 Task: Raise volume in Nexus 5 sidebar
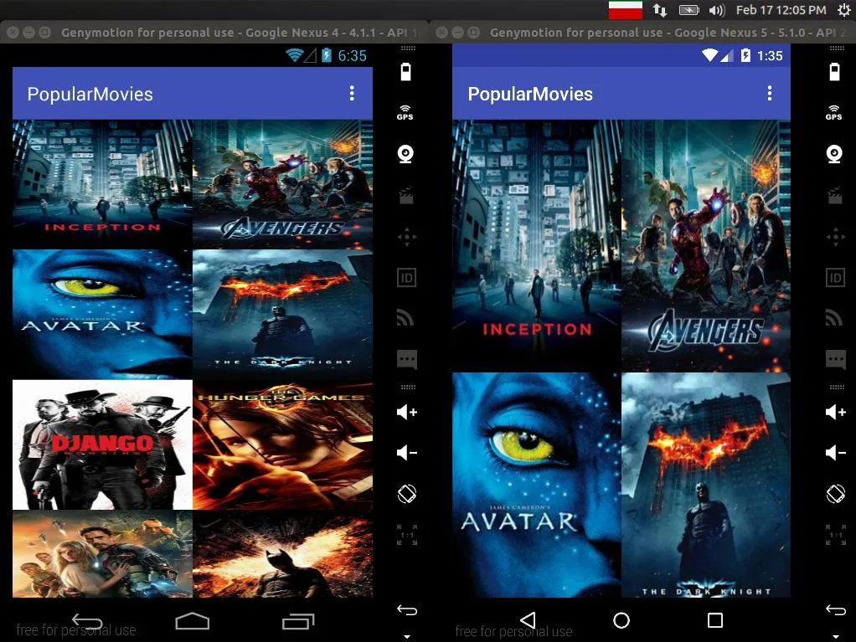click(836, 412)
